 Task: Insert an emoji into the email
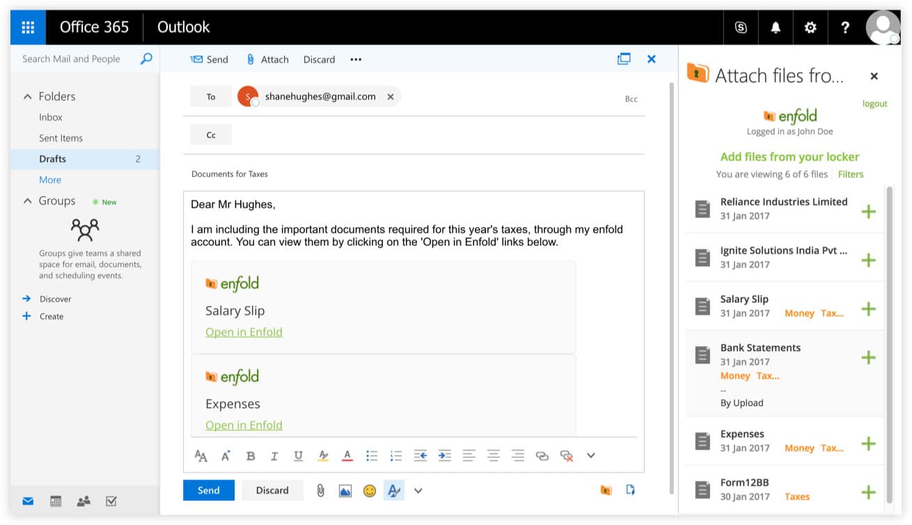point(370,490)
